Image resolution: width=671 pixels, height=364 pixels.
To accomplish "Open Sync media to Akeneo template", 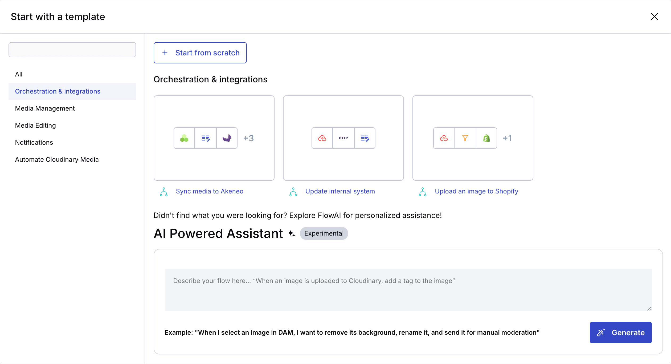I will coord(209,191).
